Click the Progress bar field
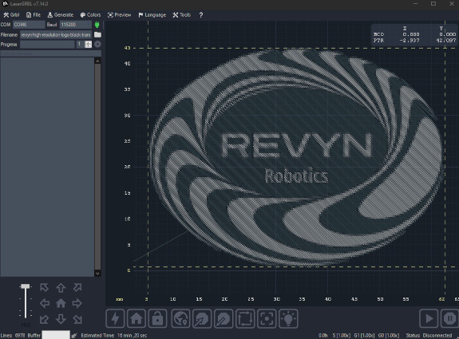The image size is (459, 339). 47,44
